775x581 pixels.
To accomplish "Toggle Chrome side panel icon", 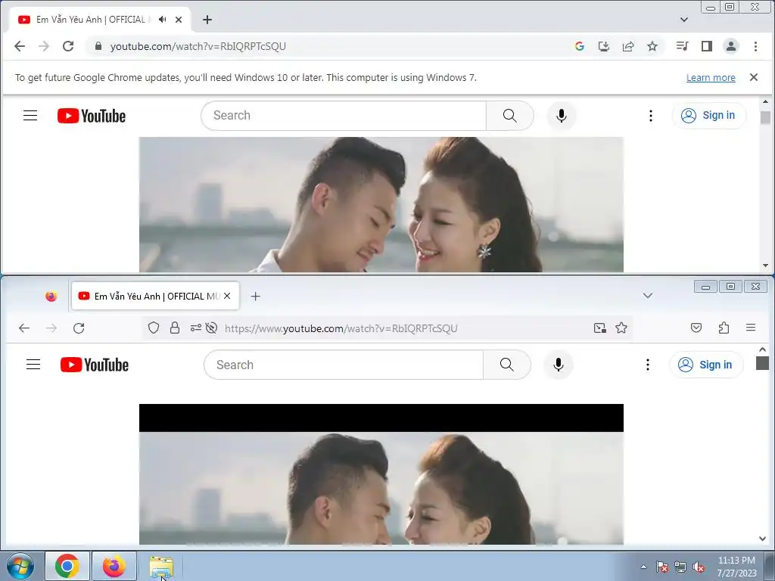I will point(707,46).
